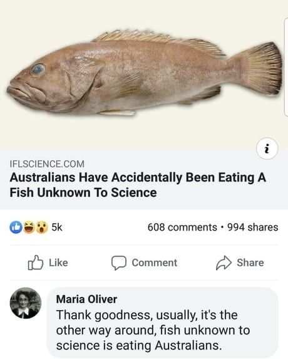
Task: Show the 608 comments
Action: coord(182,227)
